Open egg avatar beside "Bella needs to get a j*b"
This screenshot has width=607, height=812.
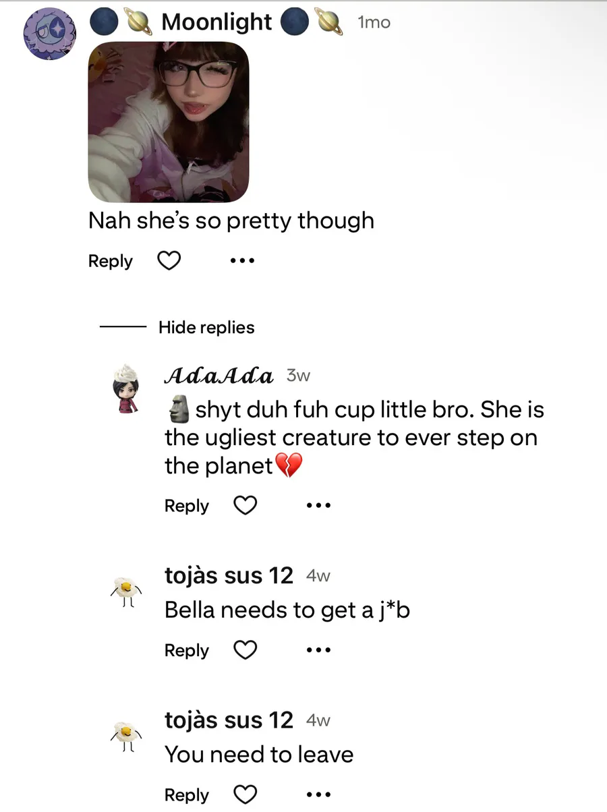(x=125, y=591)
